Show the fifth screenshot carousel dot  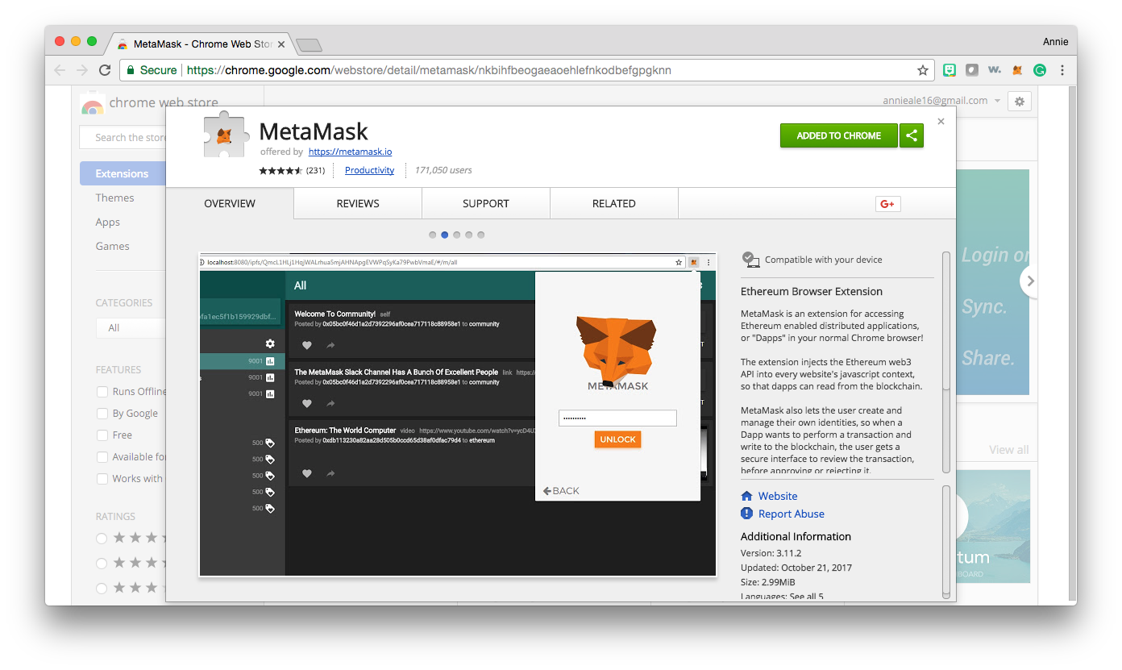(x=481, y=235)
